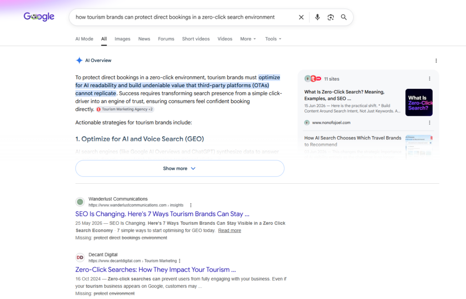466x299 pixels.
Task: Click the Decant Digital site name
Action: tap(103, 255)
